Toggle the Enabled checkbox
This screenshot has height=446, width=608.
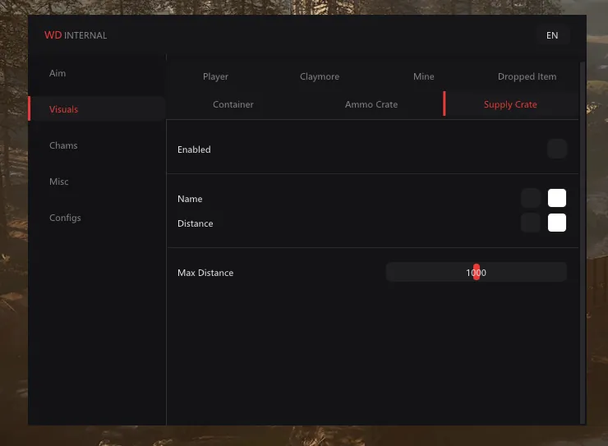click(x=557, y=149)
